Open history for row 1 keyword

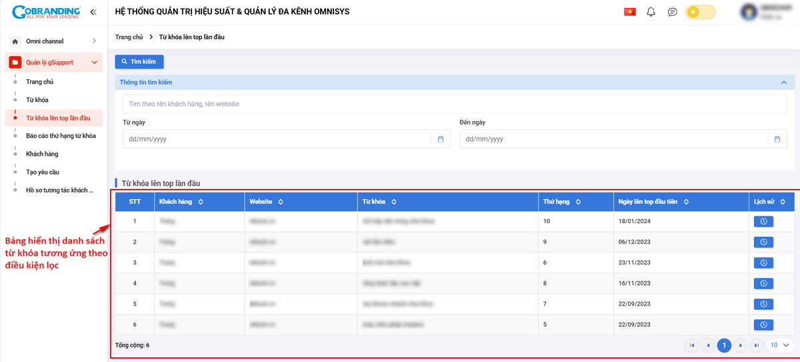coord(763,222)
